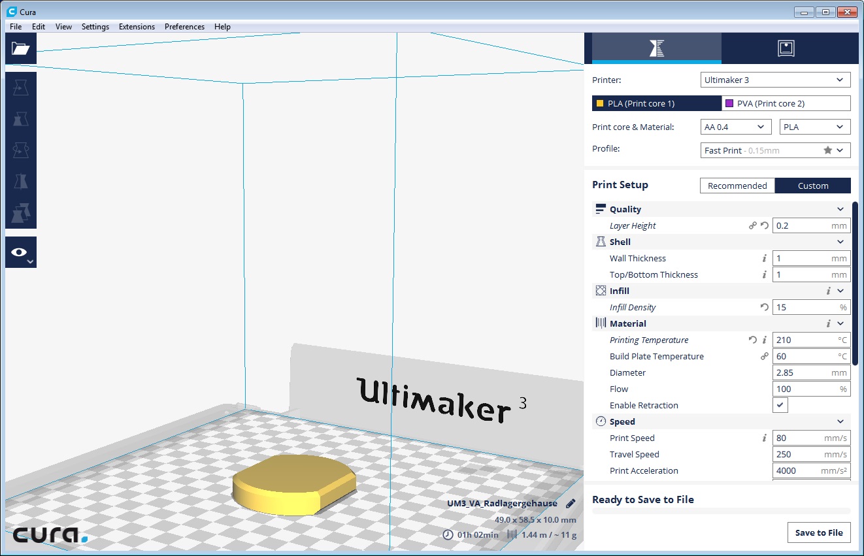Collapse the Quality settings section
The width and height of the screenshot is (864, 556).
click(x=840, y=209)
